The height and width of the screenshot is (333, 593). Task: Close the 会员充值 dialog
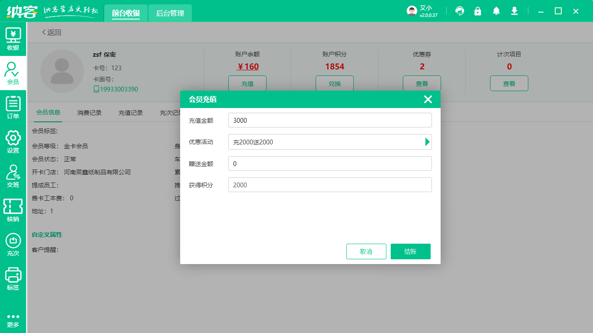coord(428,99)
